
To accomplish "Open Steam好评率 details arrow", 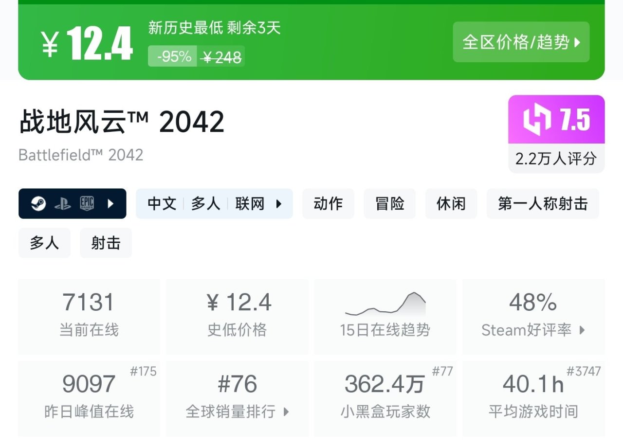I will [582, 330].
